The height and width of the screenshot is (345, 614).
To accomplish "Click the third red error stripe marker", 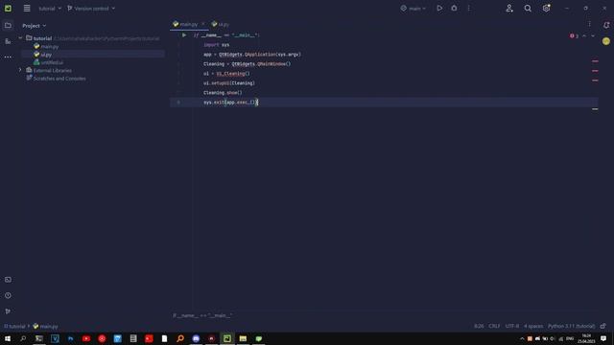I will point(595,80).
